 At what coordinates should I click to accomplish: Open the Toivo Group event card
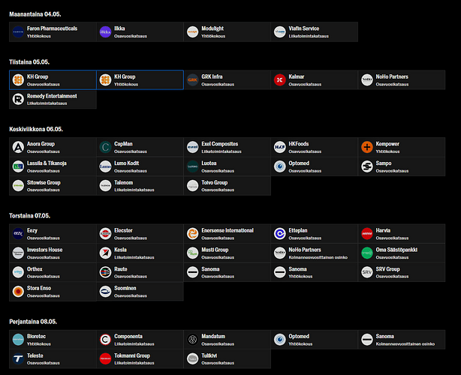(227, 186)
